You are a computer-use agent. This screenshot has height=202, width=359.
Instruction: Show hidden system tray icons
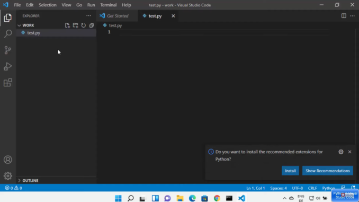click(x=284, y=198)
